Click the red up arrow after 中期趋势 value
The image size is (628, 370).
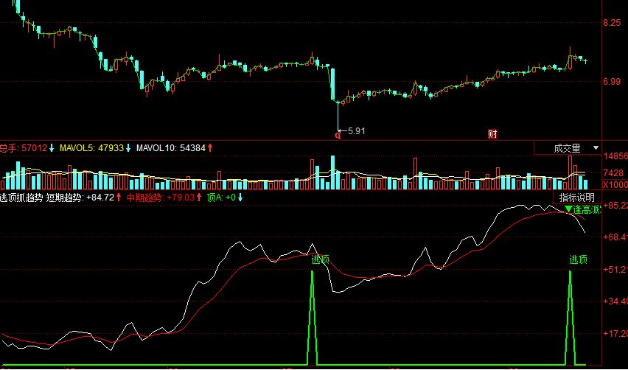click(x=200, y=198)
